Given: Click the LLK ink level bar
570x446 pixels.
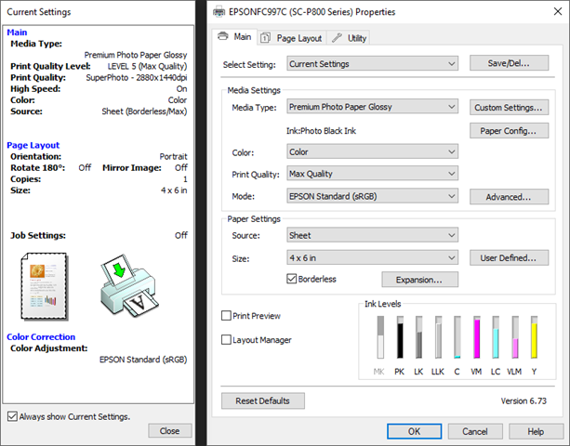Looking at the screenshot, I should (x=438, y=337).
